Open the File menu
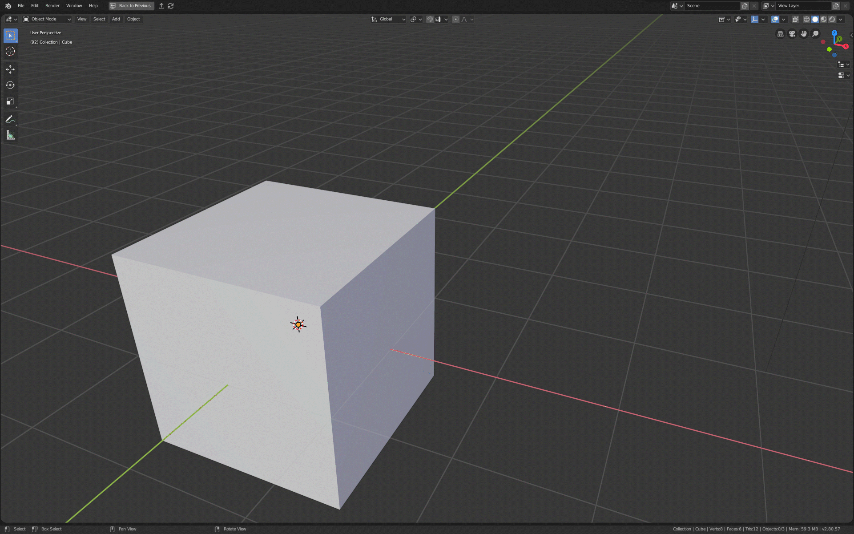 21,6
